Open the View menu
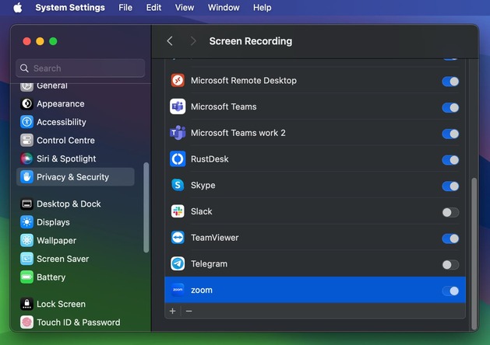The width and height of the screenshot is (490, 345). (185, 8)
